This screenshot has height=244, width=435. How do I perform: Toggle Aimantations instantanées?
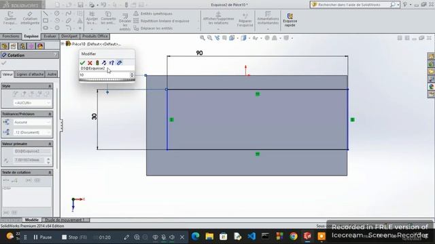(268, 18)
